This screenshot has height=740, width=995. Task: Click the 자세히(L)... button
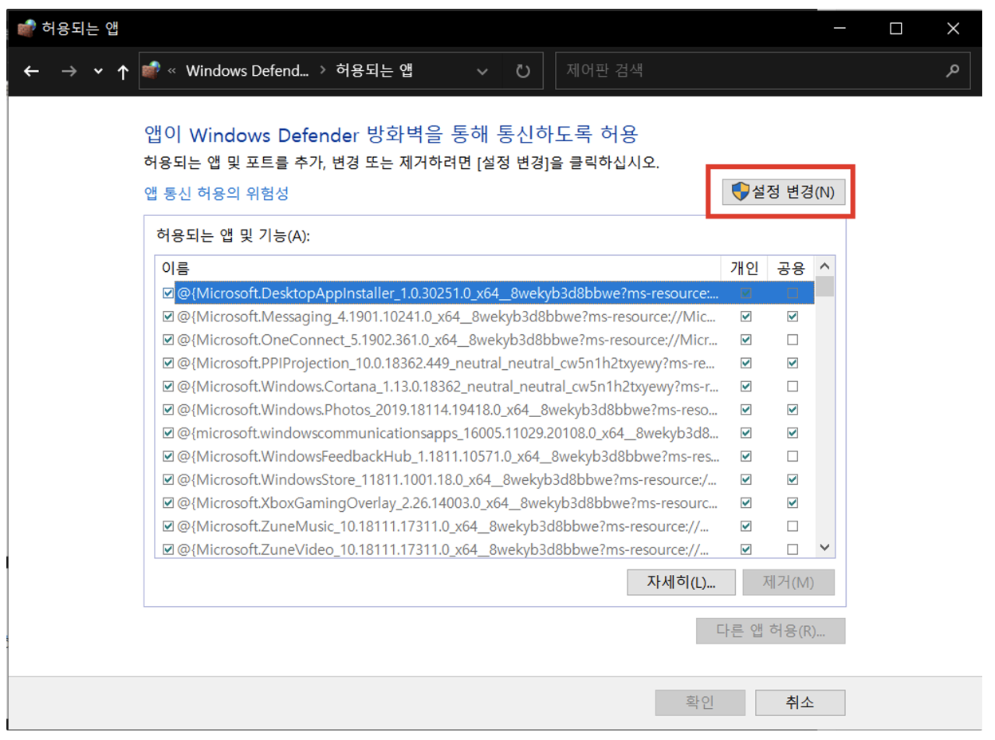coord(682,582)
